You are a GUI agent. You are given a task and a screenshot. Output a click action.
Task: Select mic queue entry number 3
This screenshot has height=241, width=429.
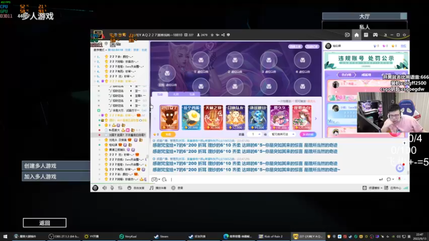[120, 66]
